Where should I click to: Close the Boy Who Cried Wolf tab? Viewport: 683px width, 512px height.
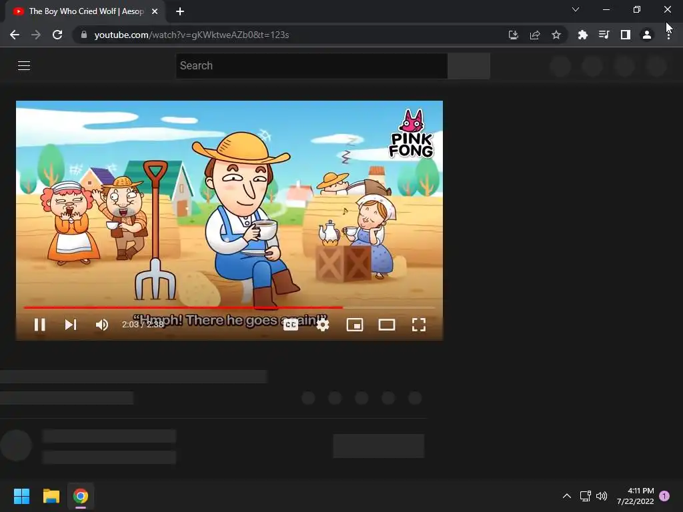pyautogui.click(x=155, y=11)
